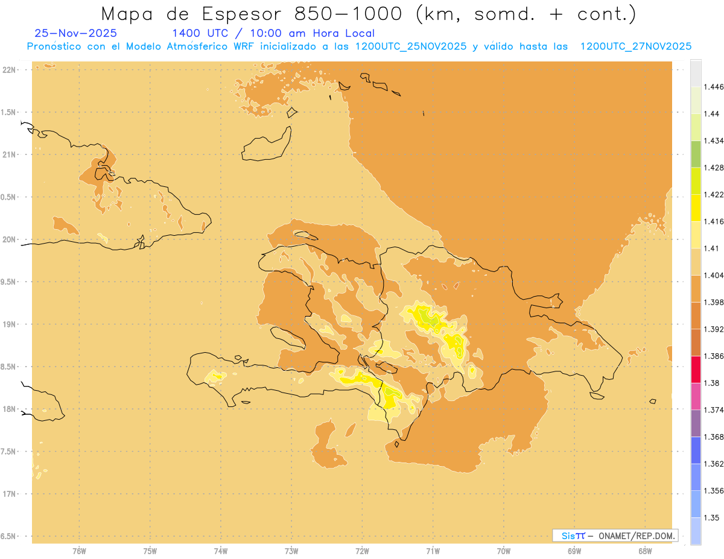Viewport: 724px width, 559px height.
Task: Click the longitude label '73W'
Action: coord(291,551)
